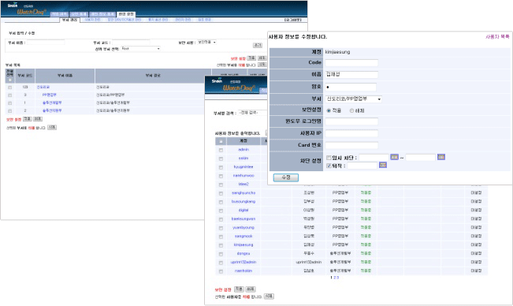513x306 pixels.
Task: Select the 부서 관리 sub-tab
Action: tap(69, 20)
